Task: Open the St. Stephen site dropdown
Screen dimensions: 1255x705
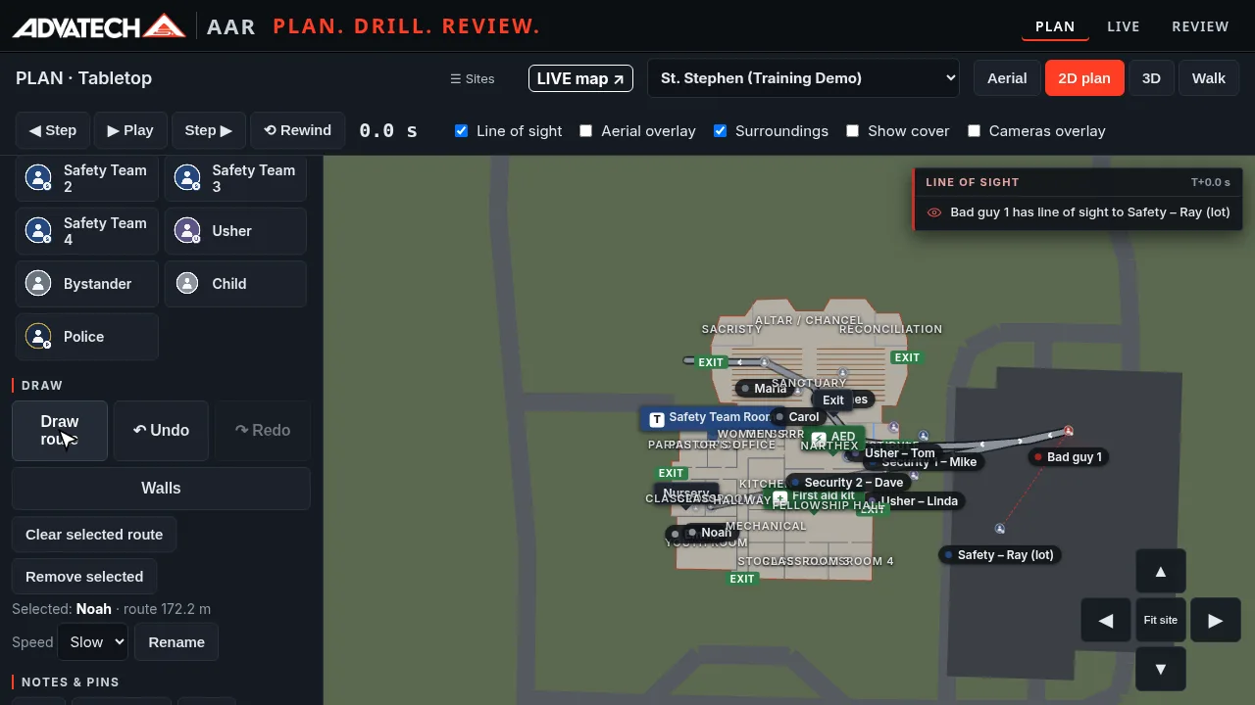Action: (x=803, y=78)
